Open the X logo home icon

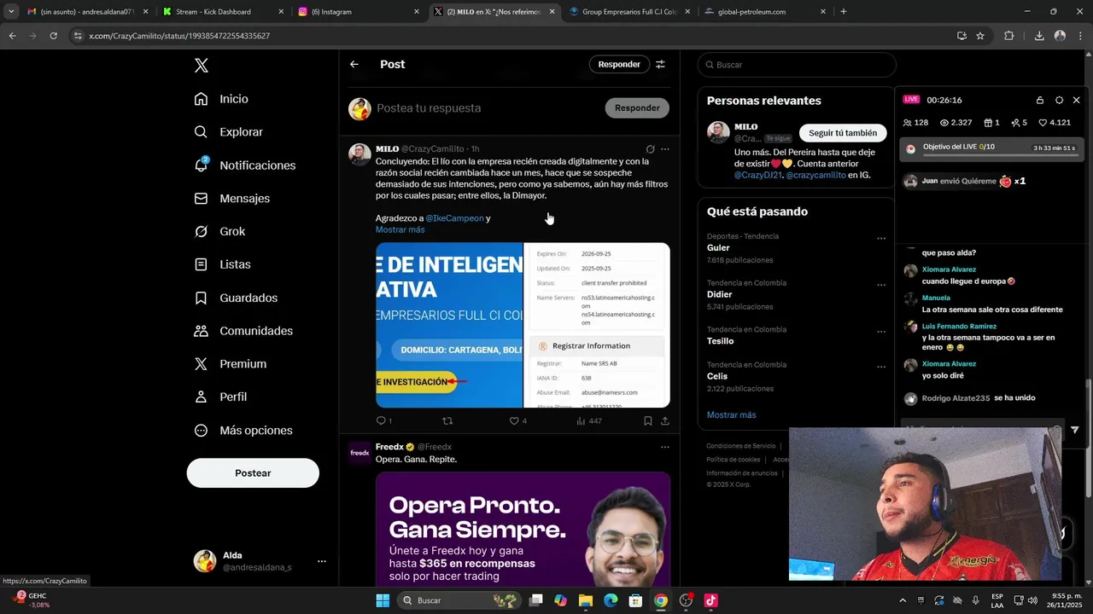[201, 66]
